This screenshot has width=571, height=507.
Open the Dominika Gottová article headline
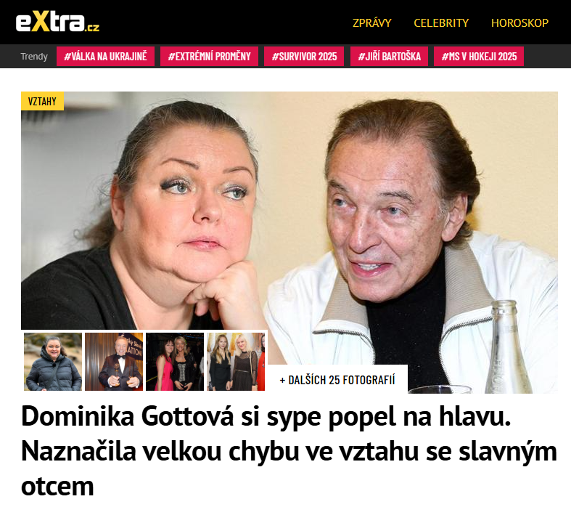coord(289,451)
